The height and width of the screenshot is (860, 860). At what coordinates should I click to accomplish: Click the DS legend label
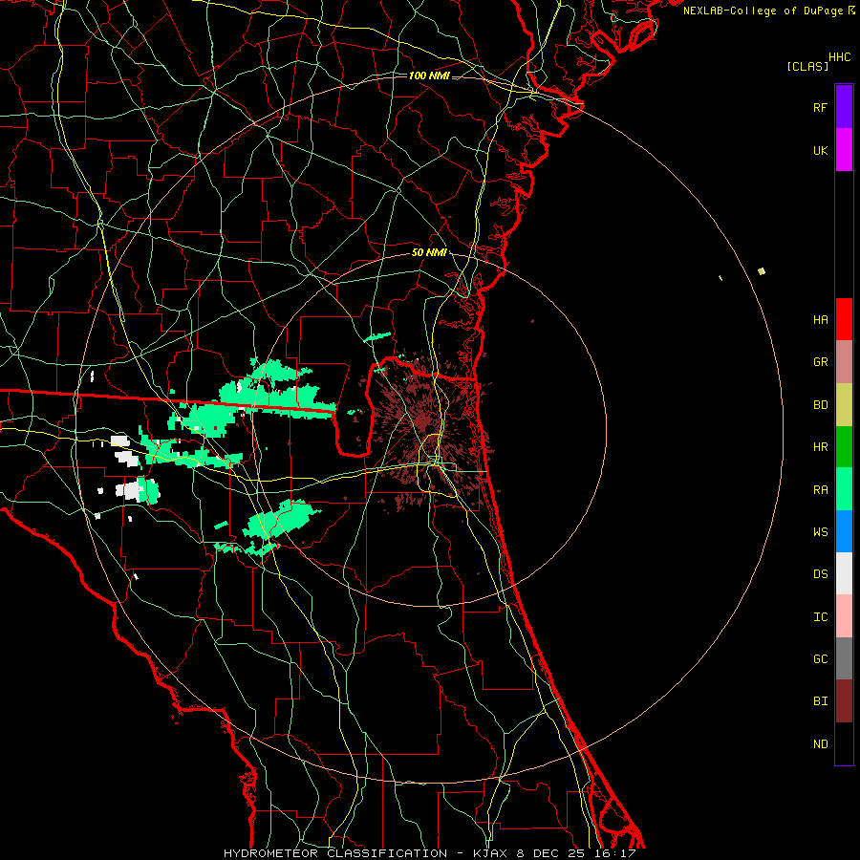pyautogui.click(x=820, y=574)
